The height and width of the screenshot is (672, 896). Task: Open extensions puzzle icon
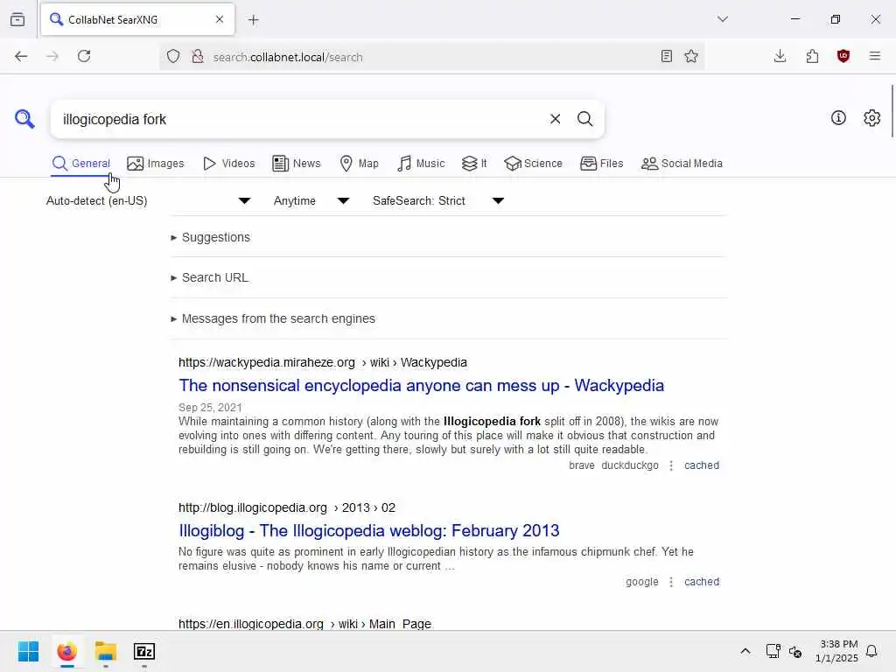[x=812, y=56]
